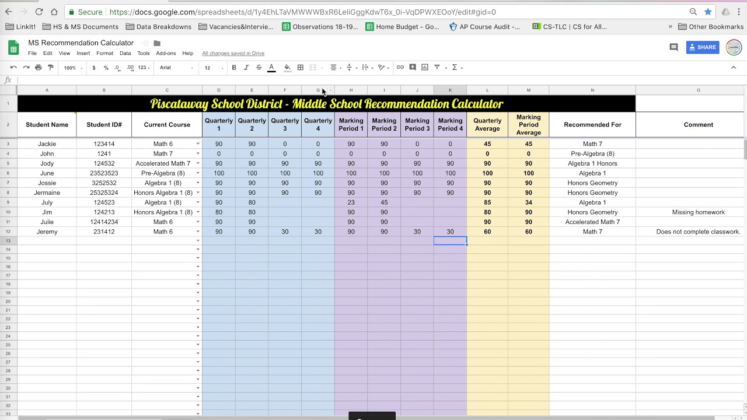Insert a comment from toolbar
Screen dimensions: 747x420
tap(413, 68)
